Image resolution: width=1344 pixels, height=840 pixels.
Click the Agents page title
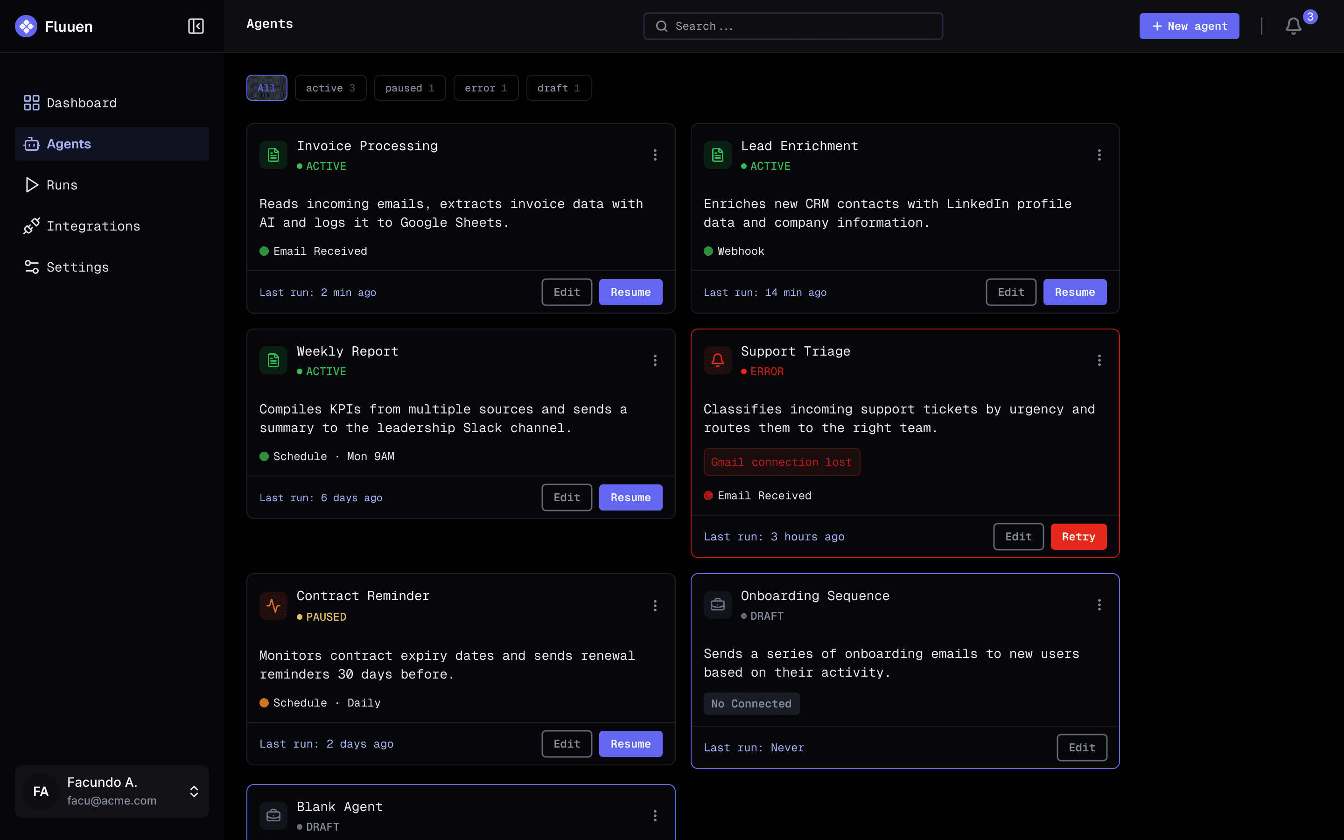(269, 24)
